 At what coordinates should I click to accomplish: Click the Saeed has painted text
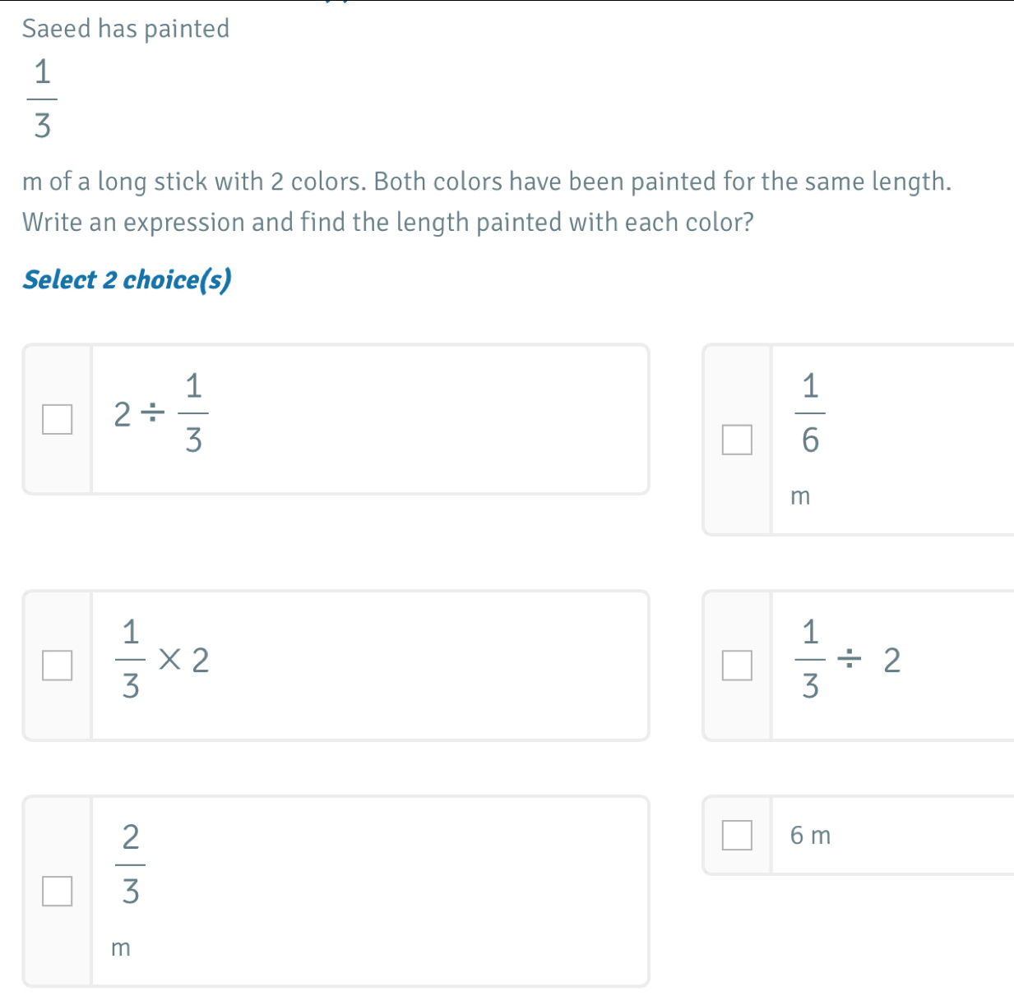point(126,29)
